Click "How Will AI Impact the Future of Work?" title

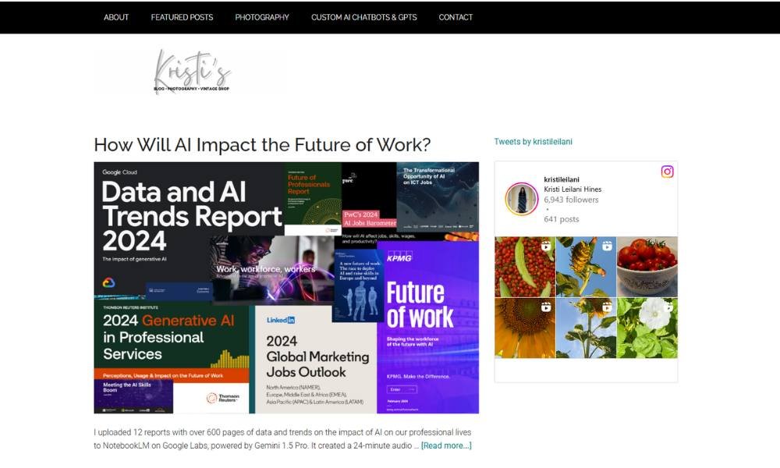click(x=262, y=144)
